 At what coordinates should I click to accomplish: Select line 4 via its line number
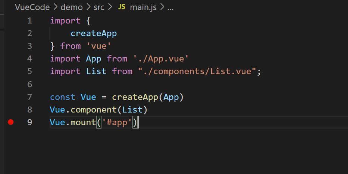point(29,59)
